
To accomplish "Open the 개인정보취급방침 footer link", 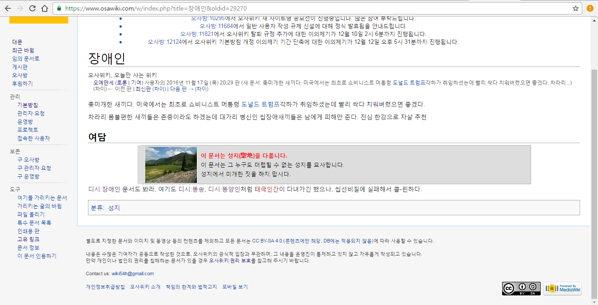I will point(105,287).
